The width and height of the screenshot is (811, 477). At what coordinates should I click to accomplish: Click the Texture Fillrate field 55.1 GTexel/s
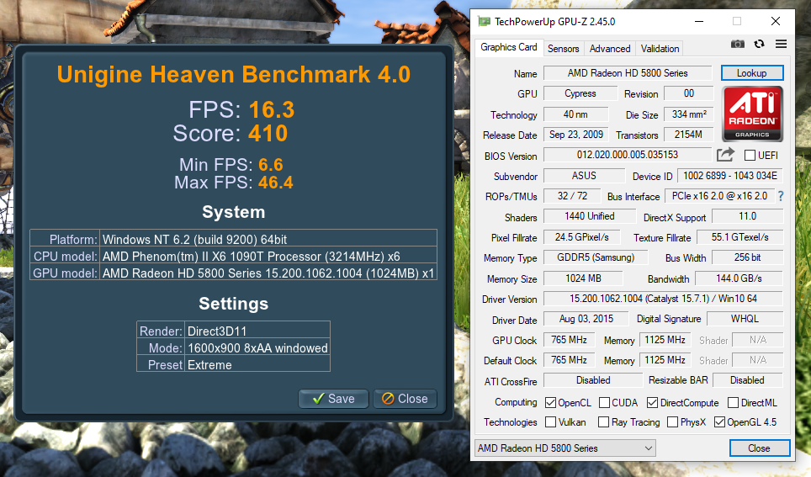pos(739,237)
